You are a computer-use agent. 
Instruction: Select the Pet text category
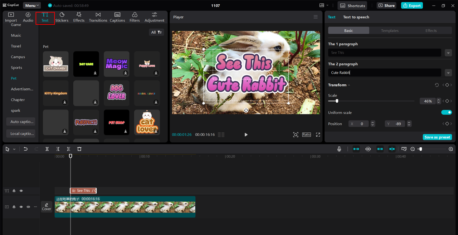point(14,78)
